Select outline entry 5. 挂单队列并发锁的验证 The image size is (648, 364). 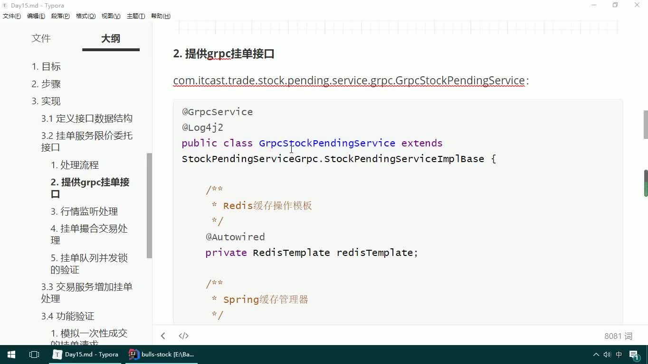point(89,264)
